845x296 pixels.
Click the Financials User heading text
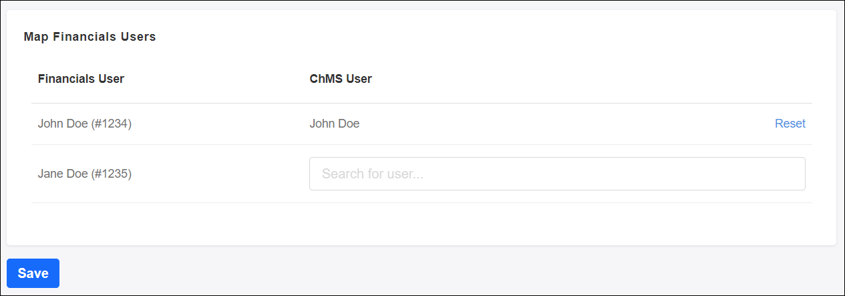81,79
